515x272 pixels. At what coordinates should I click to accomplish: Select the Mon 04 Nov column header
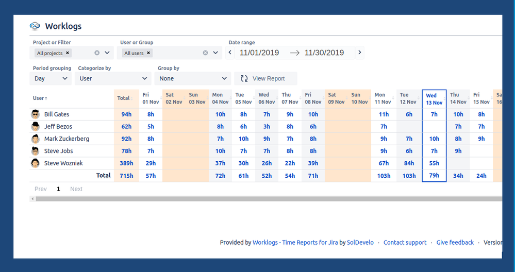click(220, 98)
